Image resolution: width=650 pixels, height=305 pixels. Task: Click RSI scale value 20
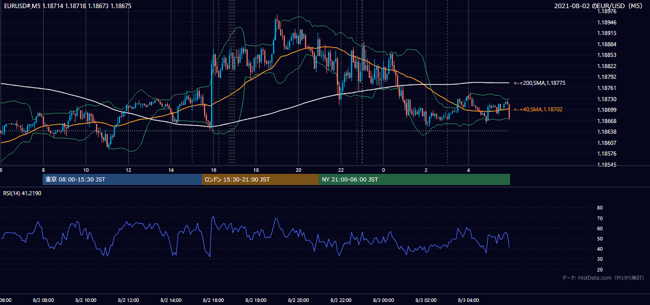tap(600, 269)
